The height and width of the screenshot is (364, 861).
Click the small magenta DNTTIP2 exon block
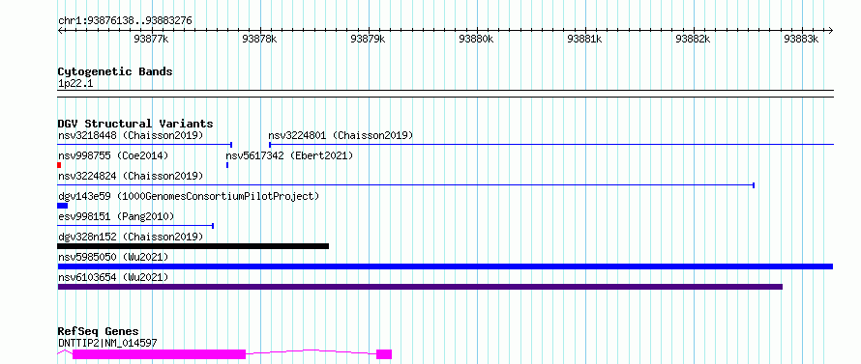coord(384,354)
